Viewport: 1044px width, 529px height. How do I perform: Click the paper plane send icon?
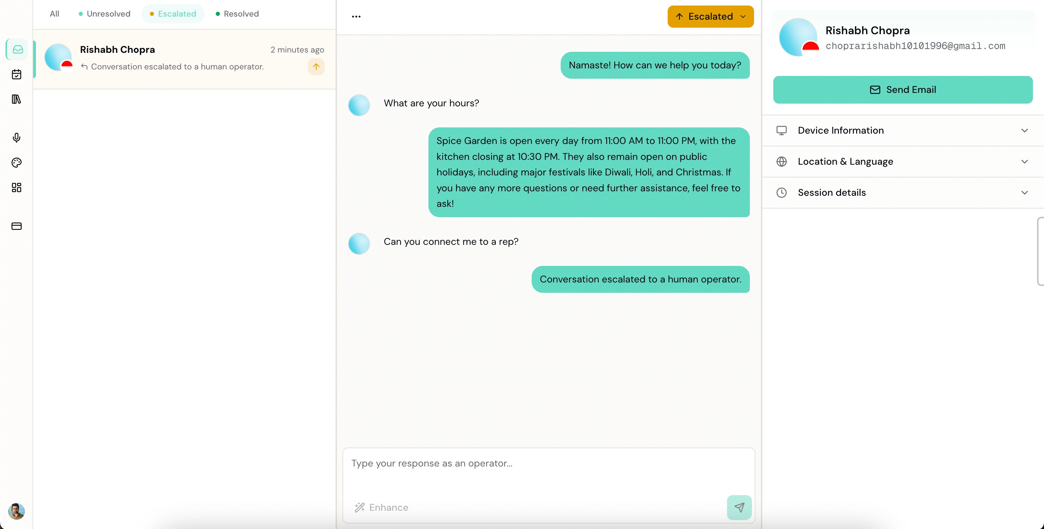click(739, 507)
